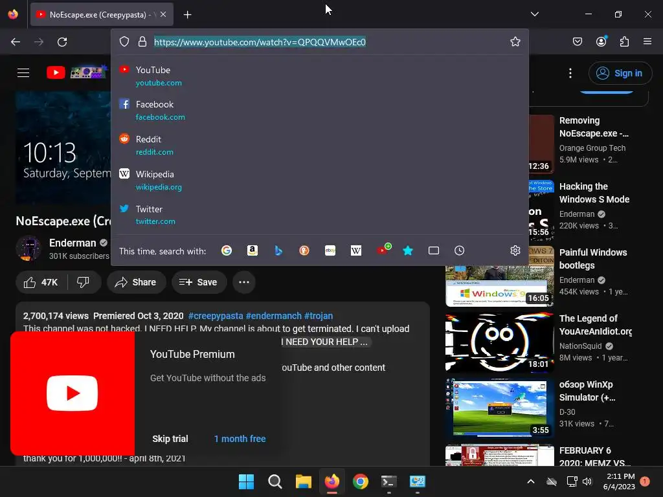
Task: Share the video
Action: [136, 282]
